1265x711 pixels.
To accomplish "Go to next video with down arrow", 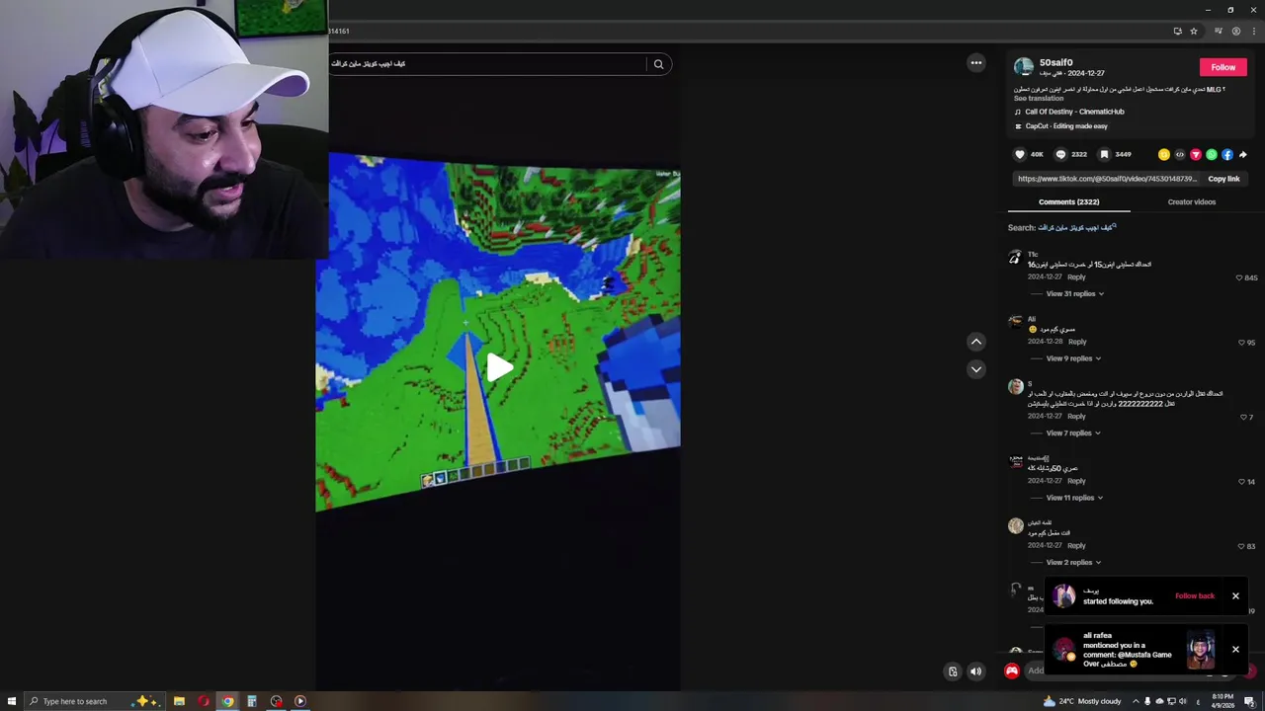I will (x=976, y=369).
